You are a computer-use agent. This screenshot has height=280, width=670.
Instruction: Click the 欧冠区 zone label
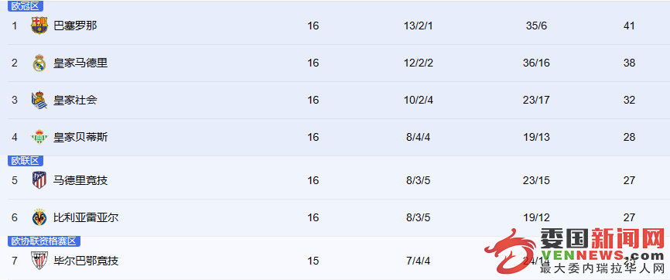tap(26, 6)
